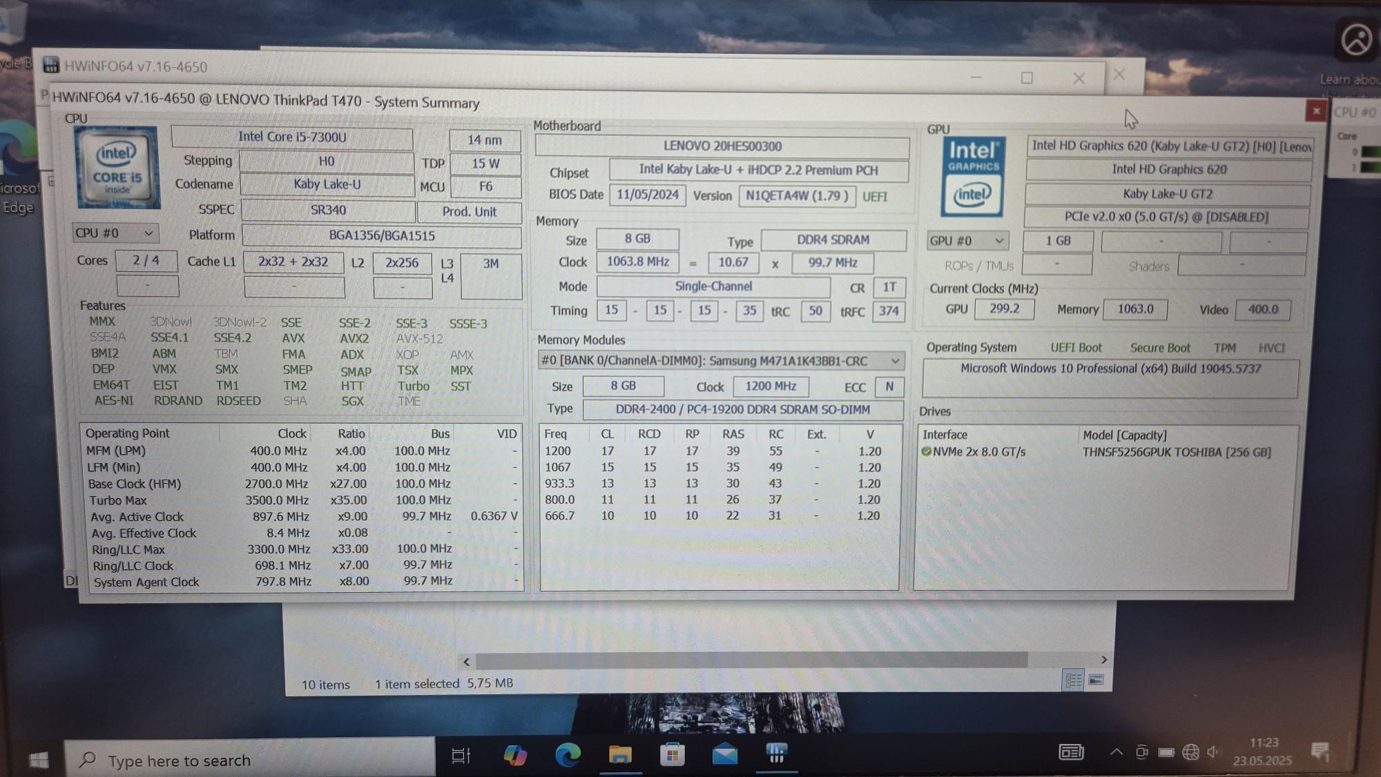
Task: Select the NVMe 2x 8.0 GT/s drive row
Action: click(1102, 452)
